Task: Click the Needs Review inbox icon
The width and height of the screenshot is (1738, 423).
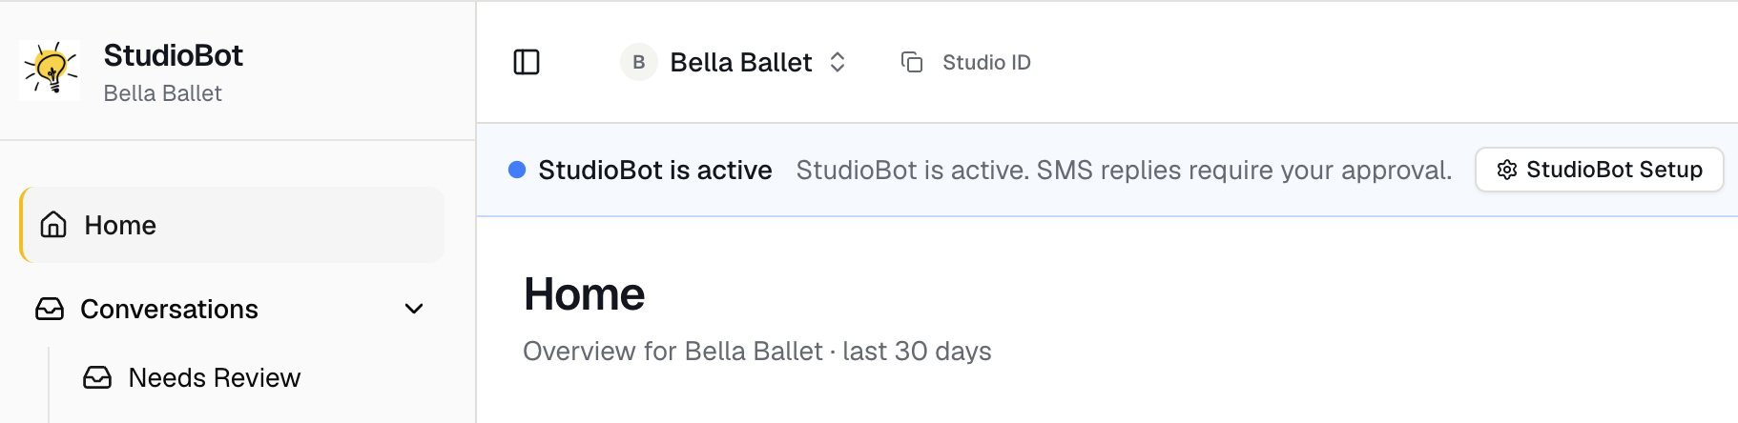Action: [97, 377]
